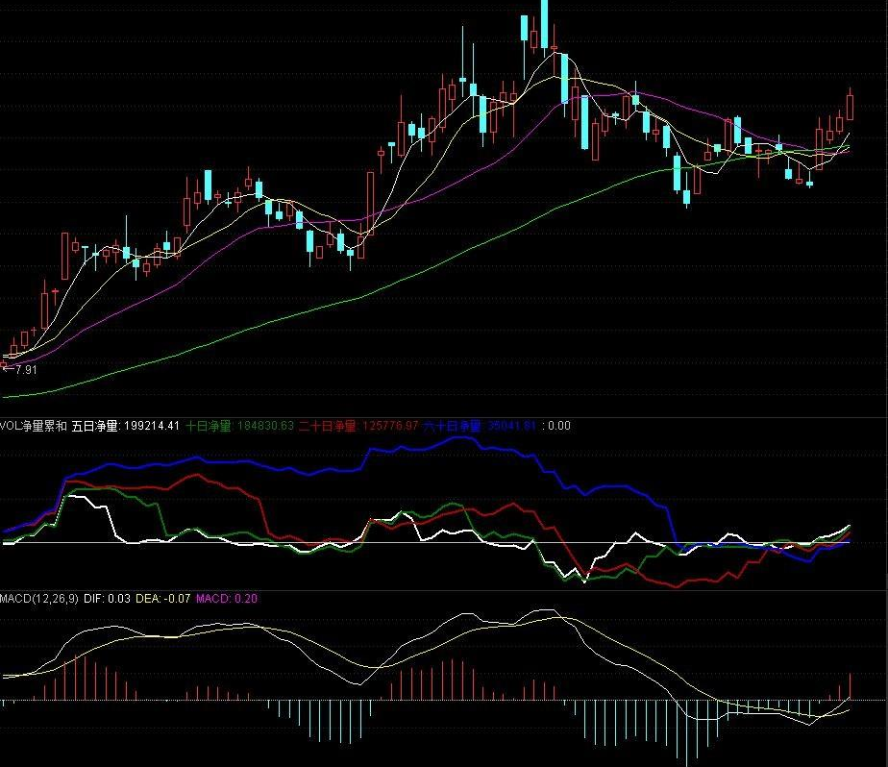Click the DIF: 0.03 value label
888x767 pixels.
tap(108, 598)
